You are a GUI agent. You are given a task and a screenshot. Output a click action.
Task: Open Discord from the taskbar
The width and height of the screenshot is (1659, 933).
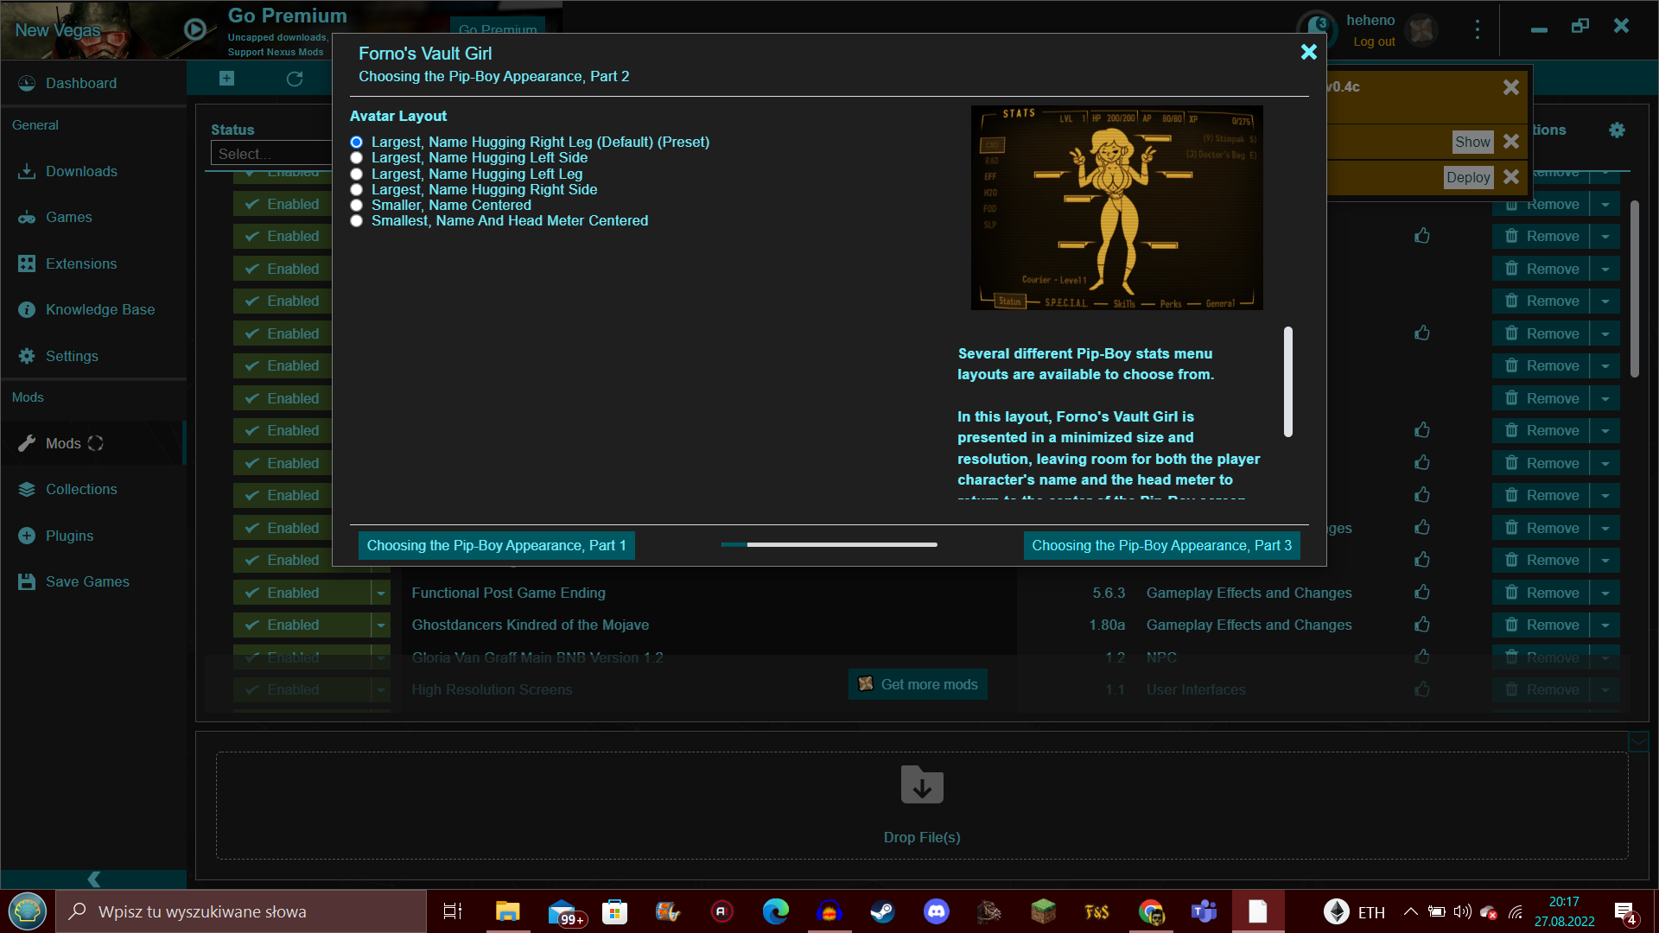pyautogui.click(x=936, y=911)
